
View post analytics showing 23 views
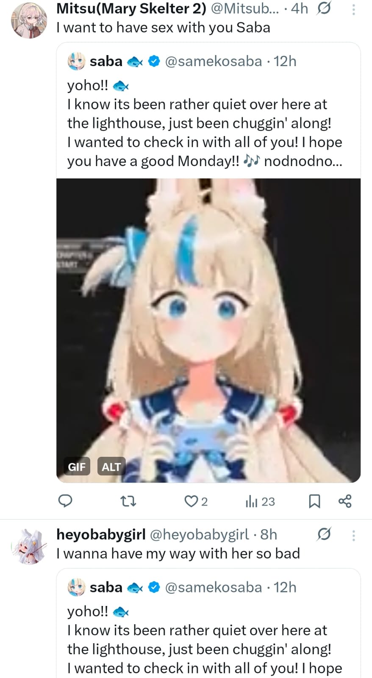pyautogui.click(x=260, y=502)
